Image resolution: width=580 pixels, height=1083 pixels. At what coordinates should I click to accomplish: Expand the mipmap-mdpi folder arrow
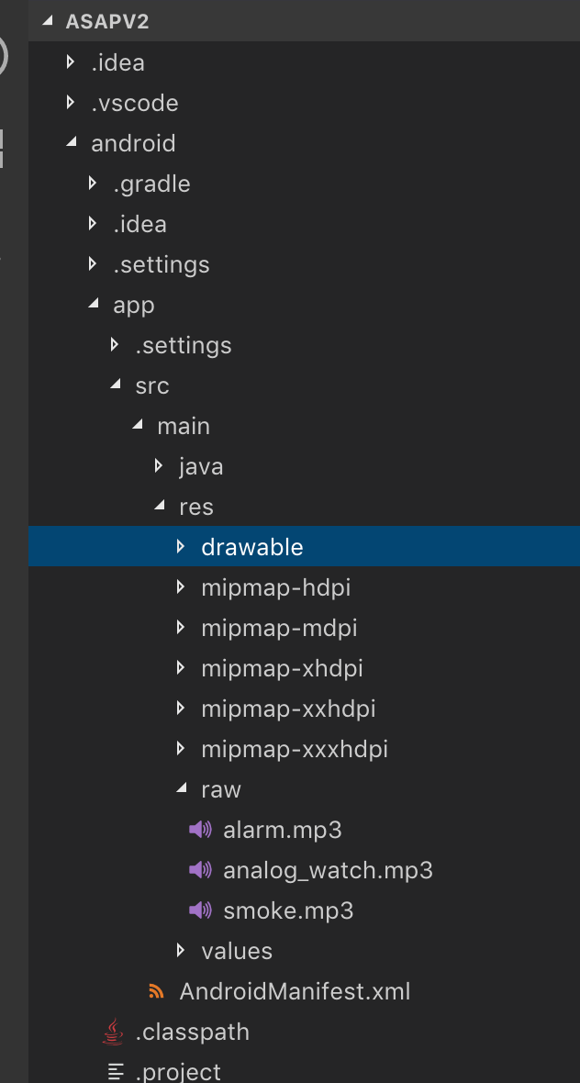pyautogui.click(x=180, y=627)
